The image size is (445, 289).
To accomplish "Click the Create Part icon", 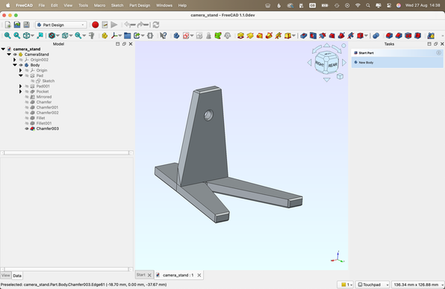I will coord(105,36).
